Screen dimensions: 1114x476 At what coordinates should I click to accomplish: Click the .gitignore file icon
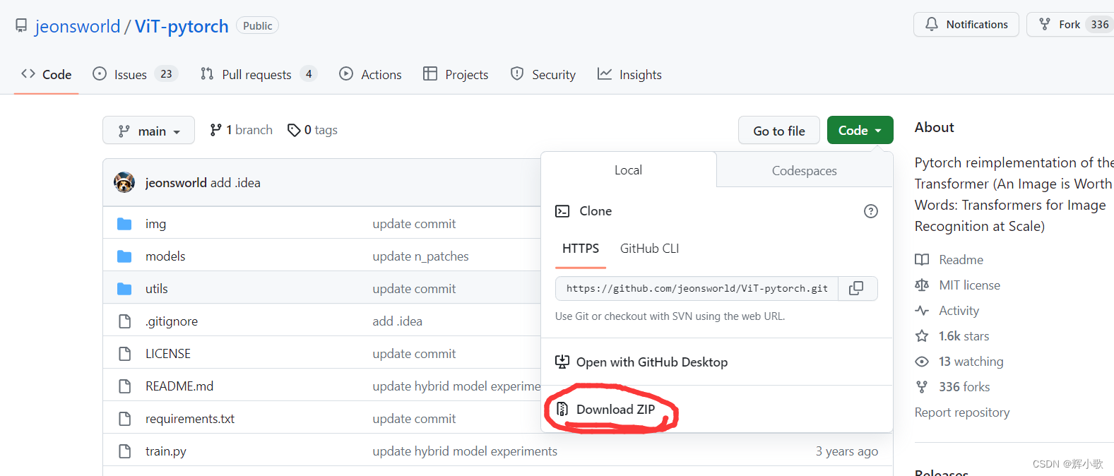pyautogui.click(x=125, y=321)
